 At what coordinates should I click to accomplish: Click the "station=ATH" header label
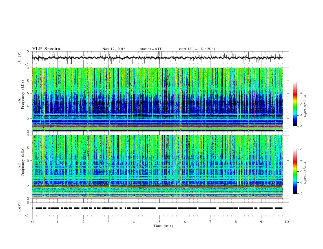tap(151, 49)
